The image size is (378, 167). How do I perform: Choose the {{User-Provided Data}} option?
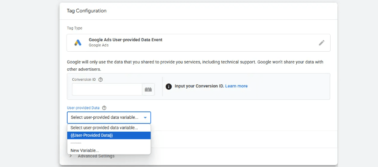[x=92, y=135]
